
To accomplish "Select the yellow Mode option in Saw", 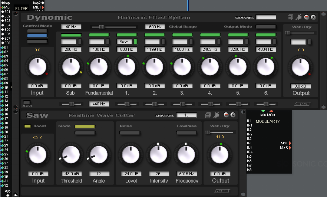I will coord(85,127).
